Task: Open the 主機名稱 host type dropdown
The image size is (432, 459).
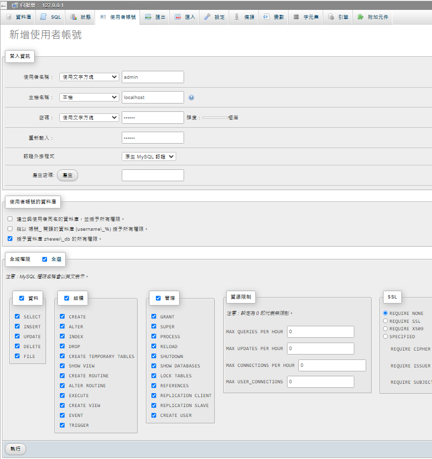Action: (89, 98)
